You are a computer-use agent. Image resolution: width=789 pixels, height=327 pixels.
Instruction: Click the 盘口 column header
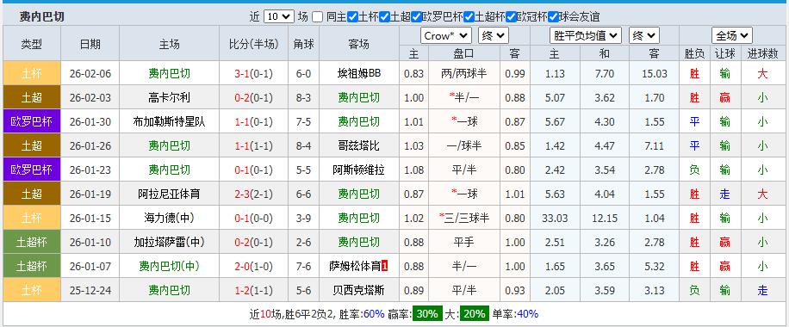[464, 53]
